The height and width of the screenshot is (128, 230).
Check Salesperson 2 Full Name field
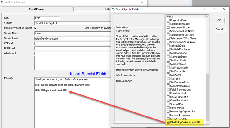click(x=168, y=42)
